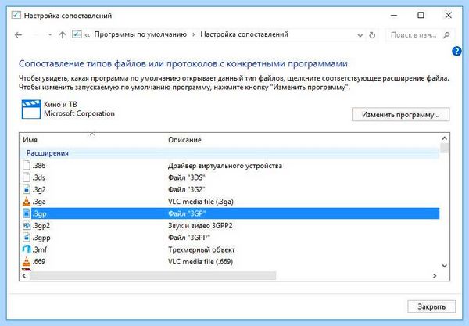Click Изменить программу button
469x326 pixels.
point(400,115)
